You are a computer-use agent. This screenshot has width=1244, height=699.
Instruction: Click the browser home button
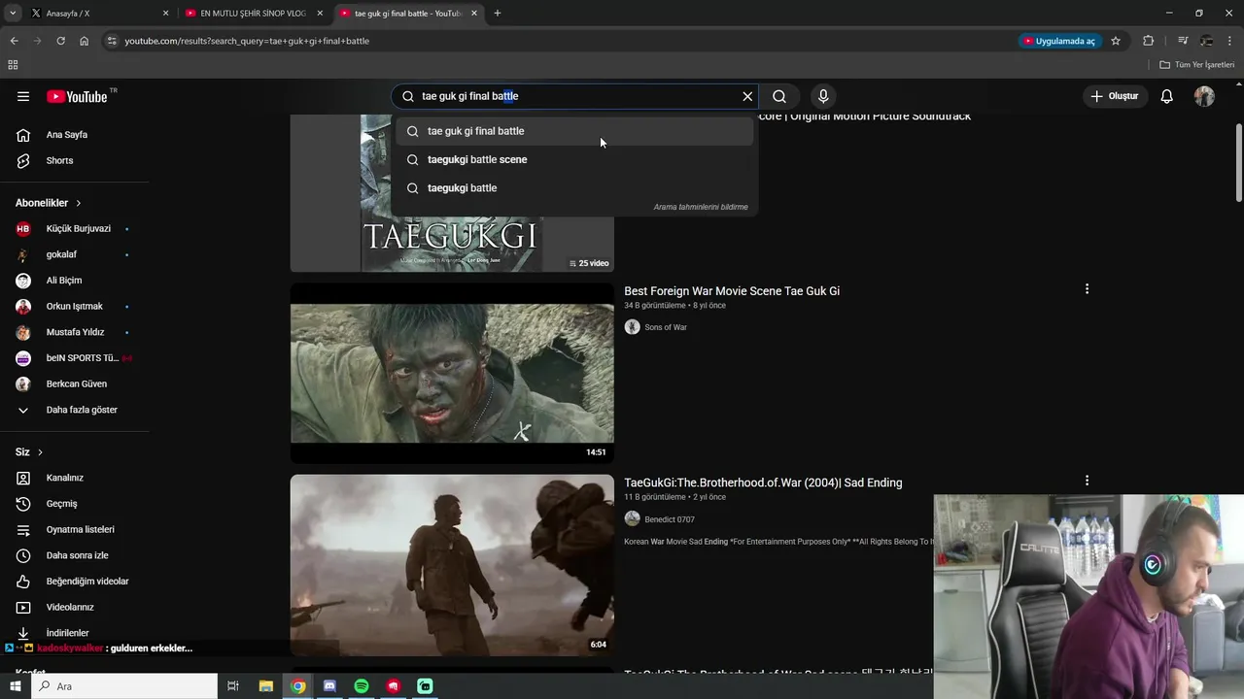85,41
